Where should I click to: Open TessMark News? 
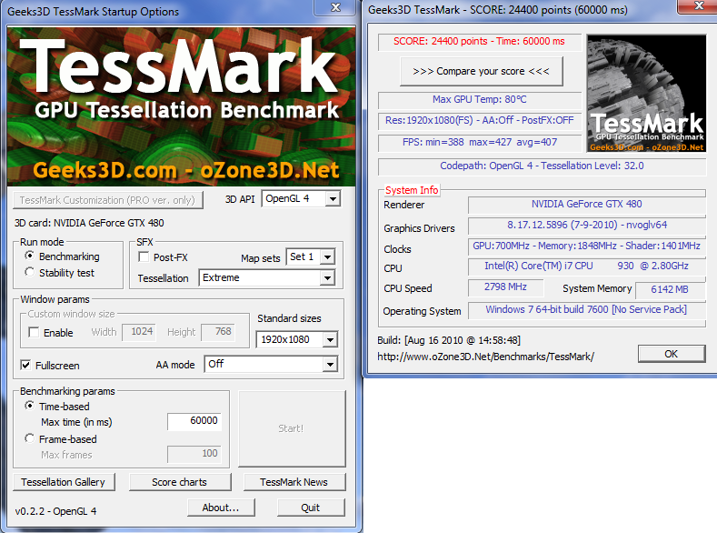click(294, 482)
